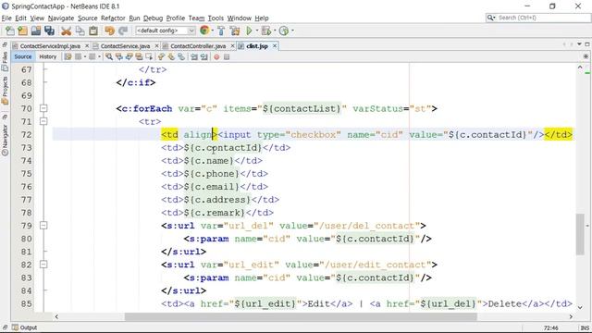Switch to ContactController.java tab
The width and height of the screenshot is (592, 333).
[x=198, y=46]
